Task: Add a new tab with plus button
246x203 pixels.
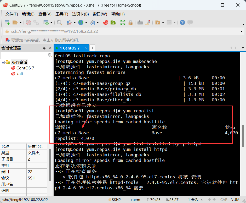Action: coord(92,48)
